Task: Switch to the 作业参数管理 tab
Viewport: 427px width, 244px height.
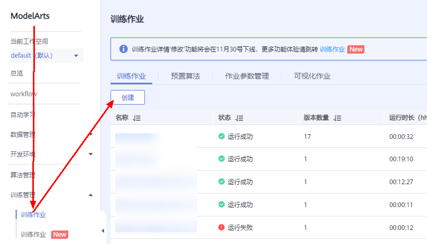Action: click(247, 76)
